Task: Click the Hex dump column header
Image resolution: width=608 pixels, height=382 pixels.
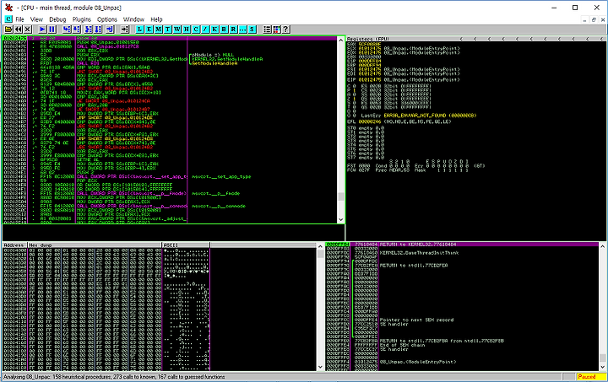Action: pos(95,245)
